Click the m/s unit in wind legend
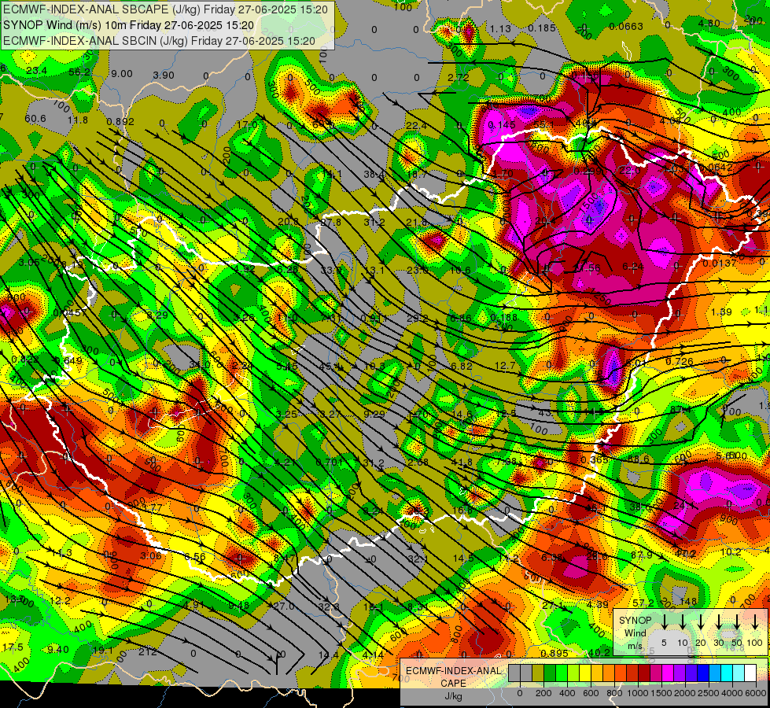Viewport: 770px width, 708px height. (635, 646)
